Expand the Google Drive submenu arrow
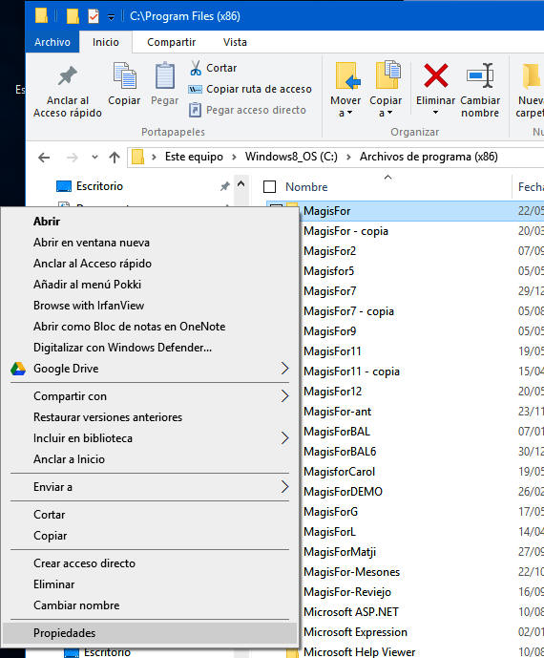This screenshot has height=658, width=544. pyautogui.click(x=284, y=369)
